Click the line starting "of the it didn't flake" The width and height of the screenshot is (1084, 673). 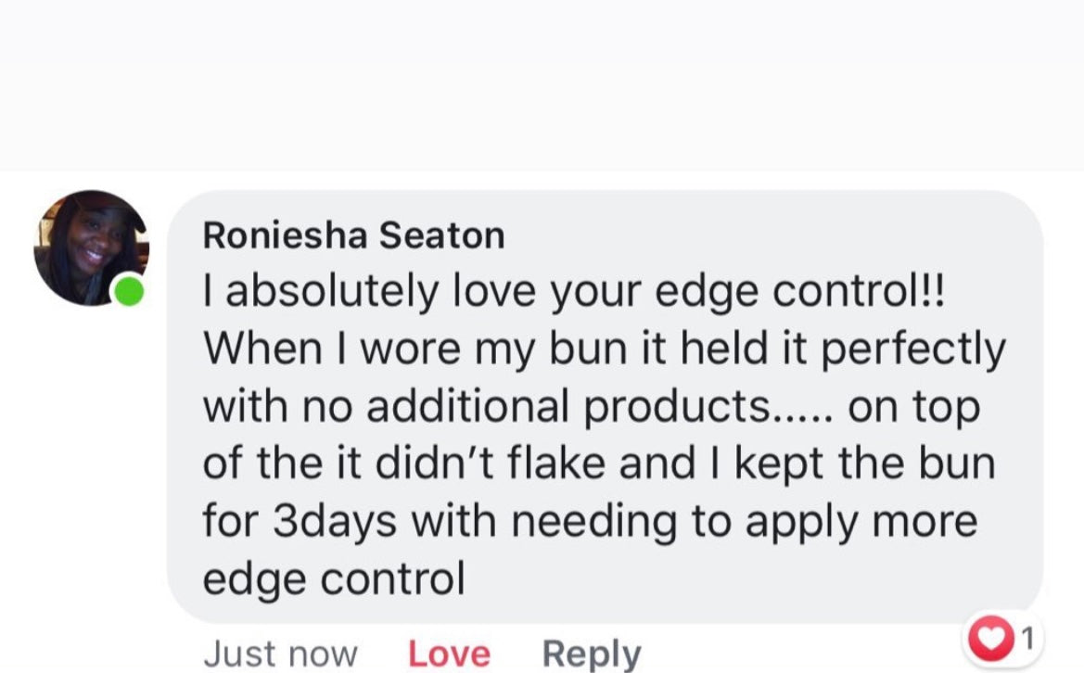click(598, 464)
